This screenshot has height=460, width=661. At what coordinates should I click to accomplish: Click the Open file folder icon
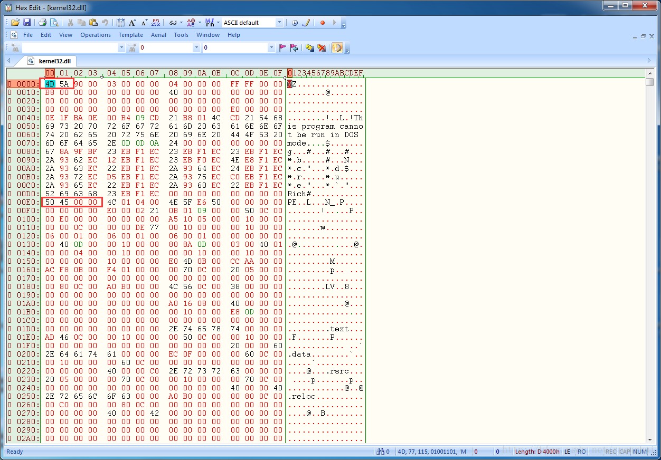15,23
